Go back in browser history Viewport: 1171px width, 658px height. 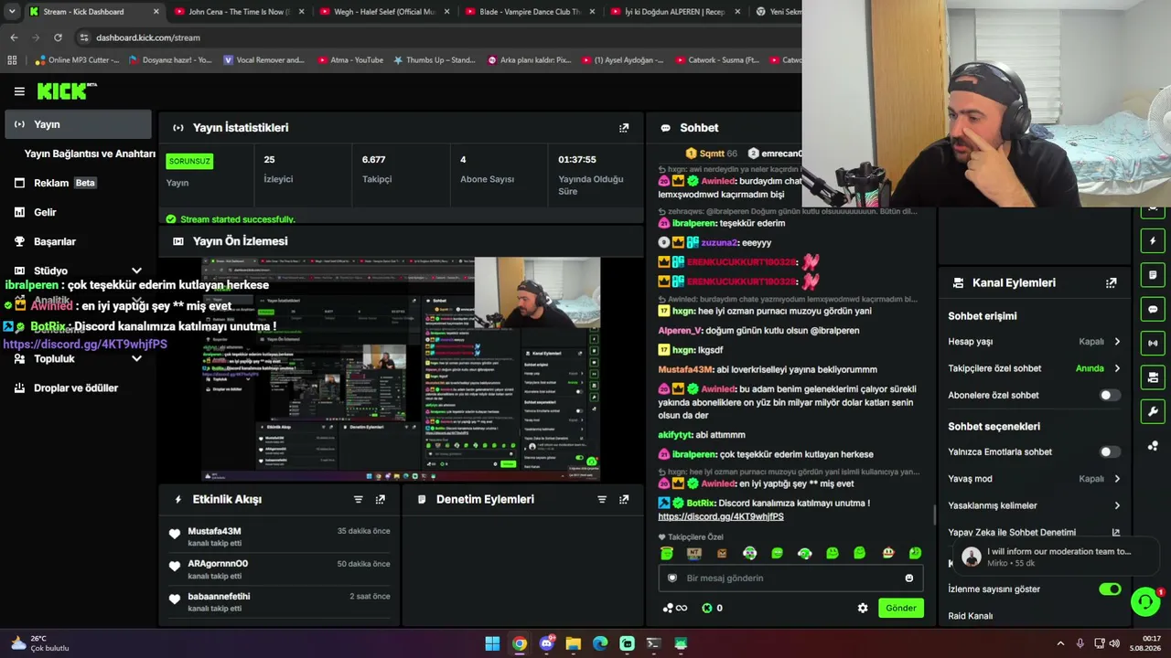[14, 37]
